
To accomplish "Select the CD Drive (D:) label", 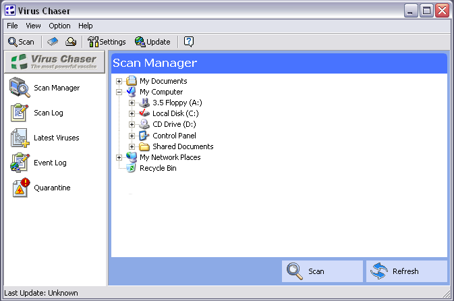I will (x=174, y=125).
